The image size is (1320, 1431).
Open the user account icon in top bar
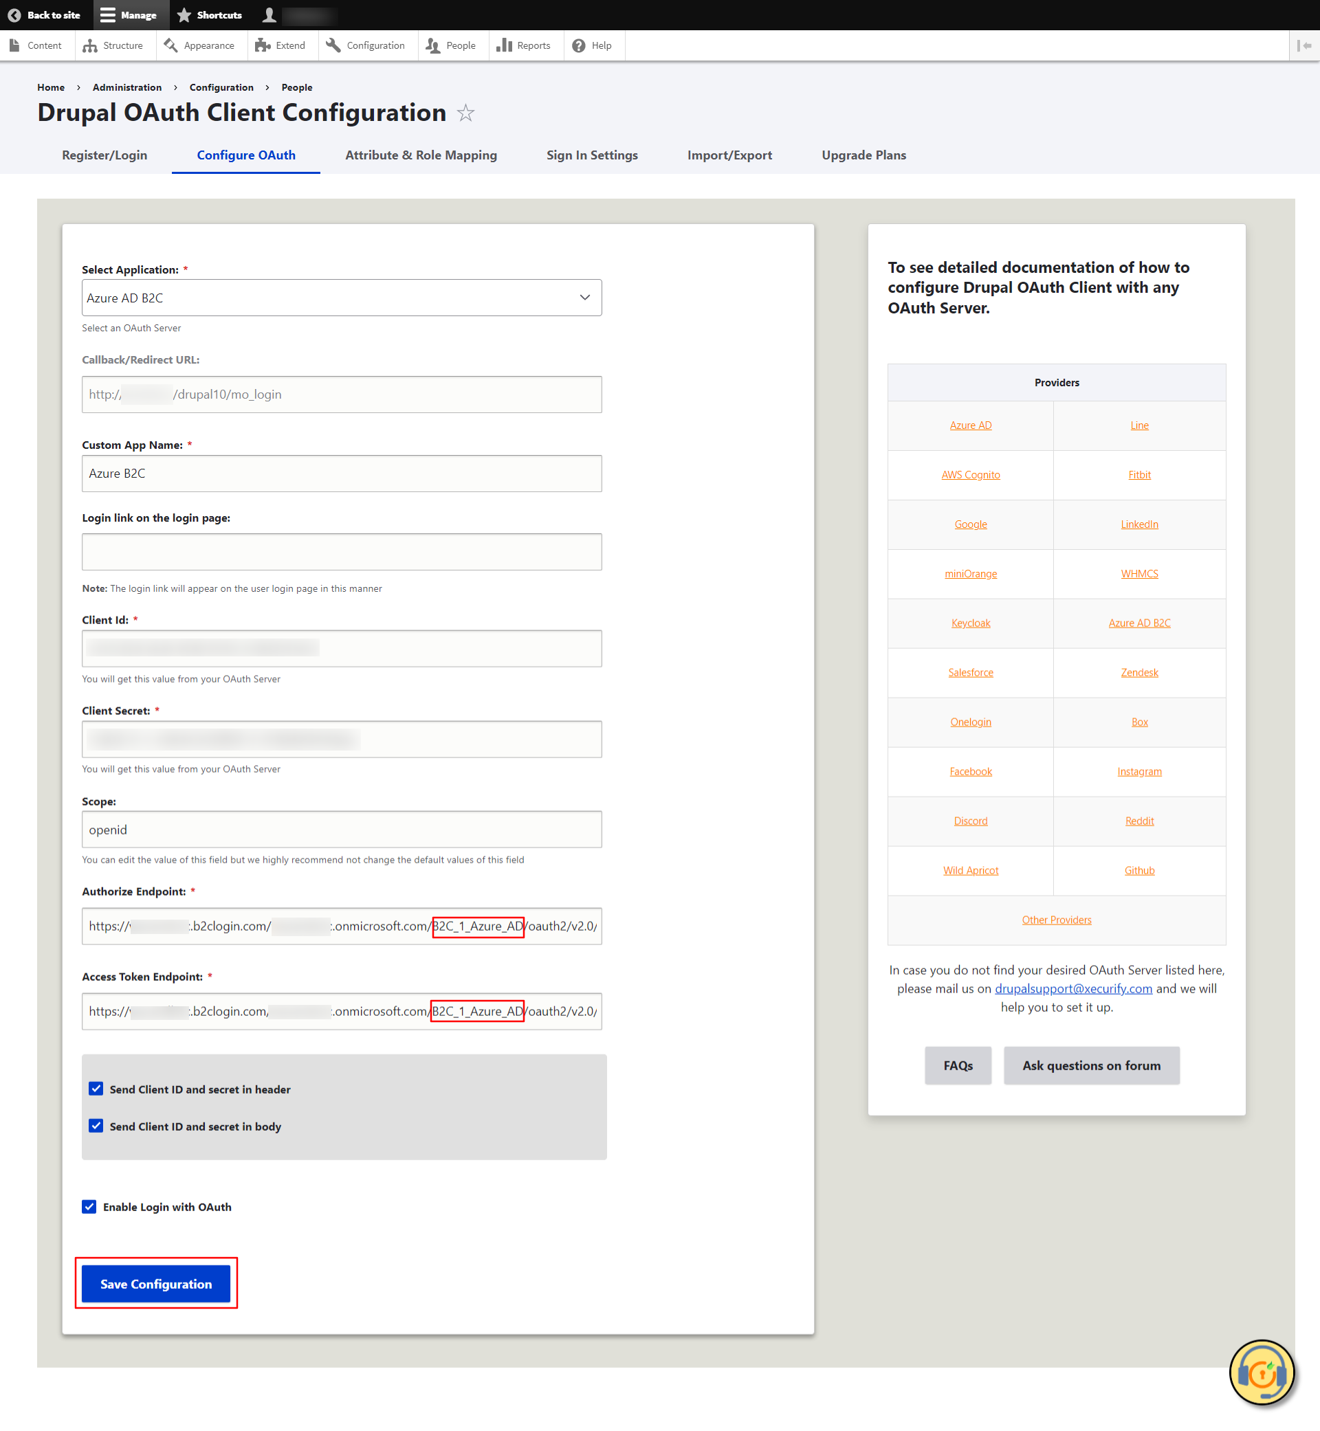pyautogui.click(x=269, y=15)
